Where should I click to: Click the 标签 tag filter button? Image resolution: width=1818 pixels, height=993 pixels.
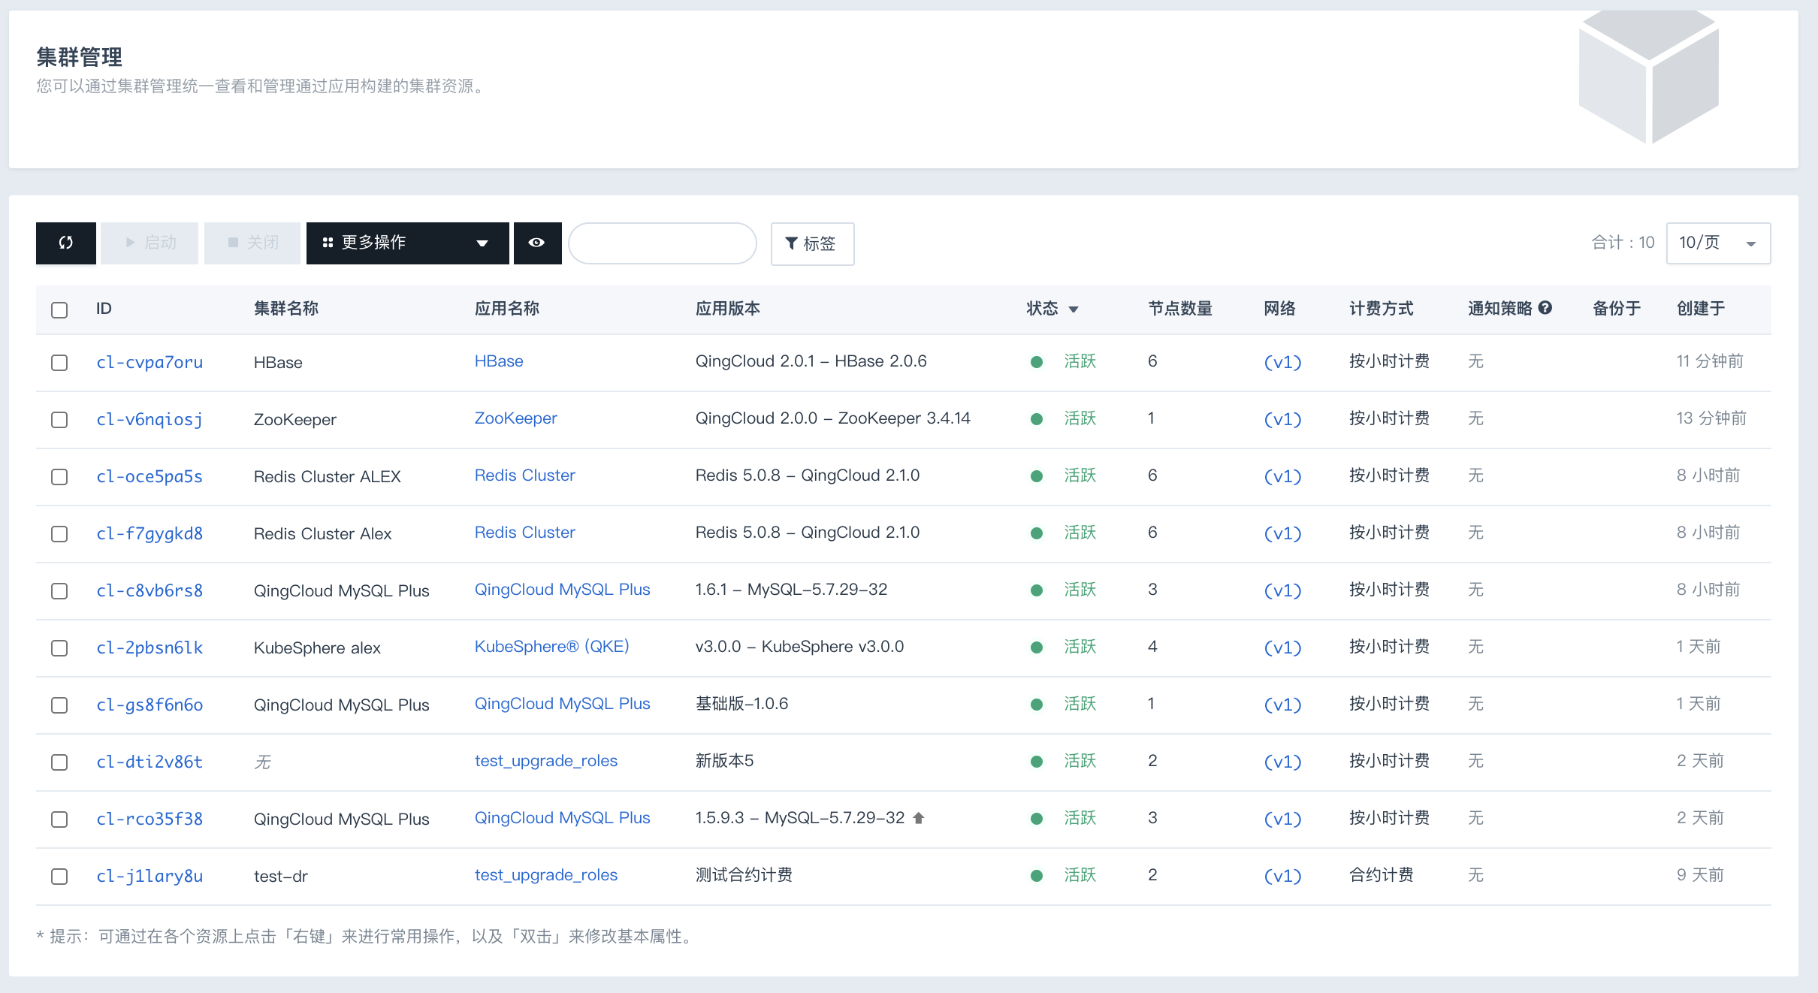click(812, 243)
